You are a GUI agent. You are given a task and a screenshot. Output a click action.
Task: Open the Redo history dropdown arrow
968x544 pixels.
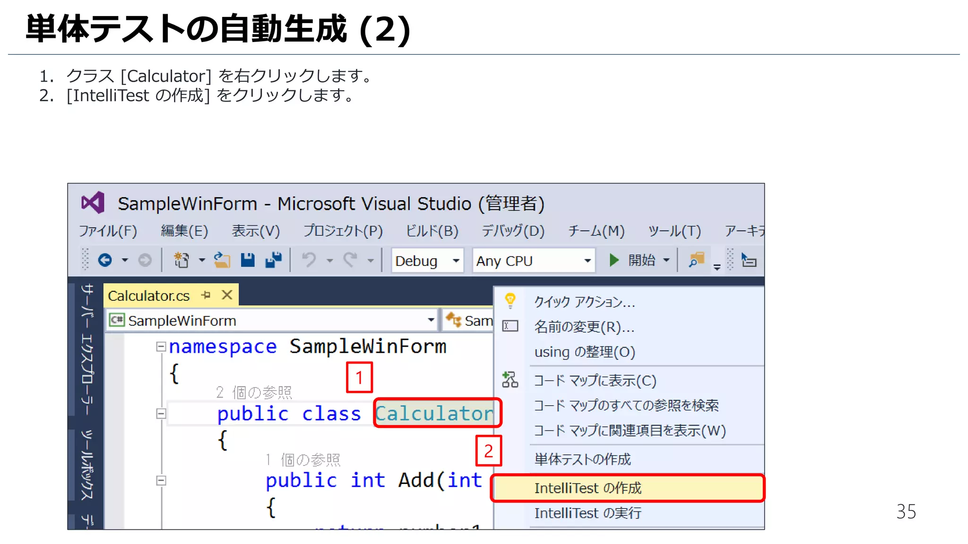click(x=371, y=260)
